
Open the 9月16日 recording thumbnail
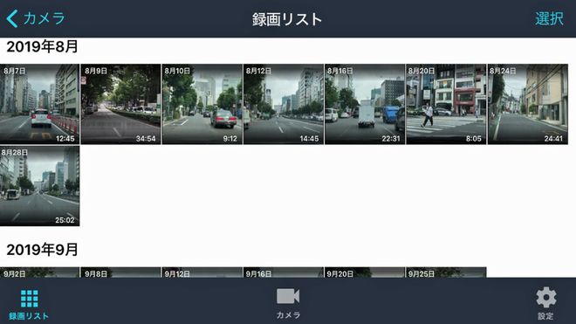point(284,272)
